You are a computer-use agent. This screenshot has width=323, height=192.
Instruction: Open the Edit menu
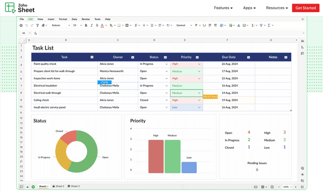[x=30, y=19]
